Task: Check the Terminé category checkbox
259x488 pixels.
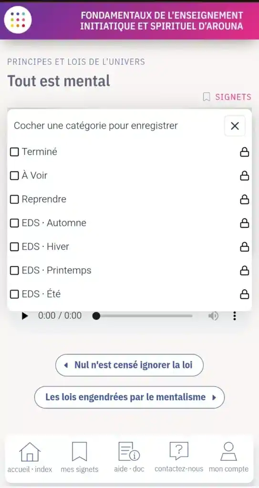Action: [14, 152]
